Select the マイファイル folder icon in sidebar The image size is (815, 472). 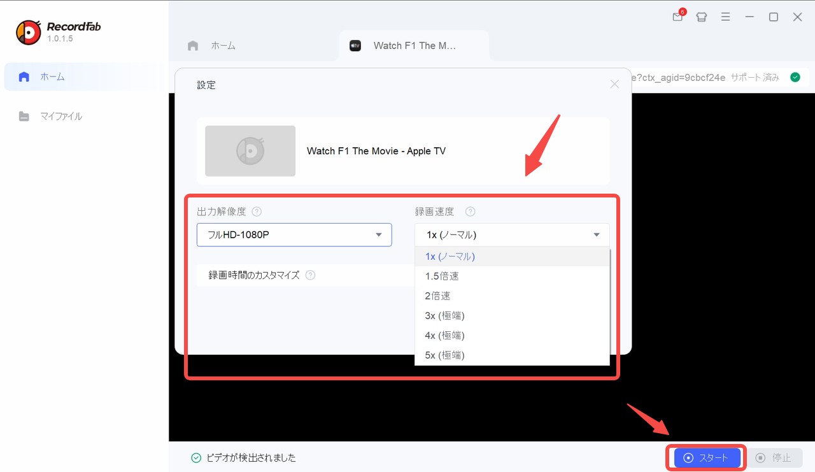click(24, 116)
